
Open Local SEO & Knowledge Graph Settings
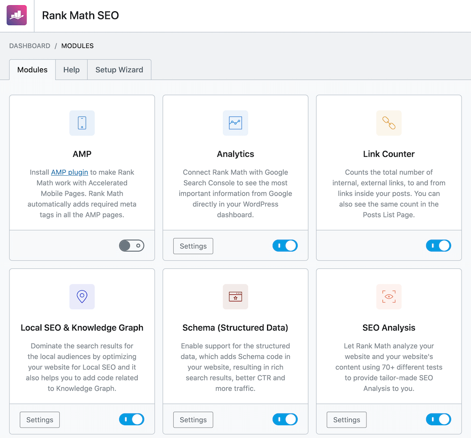click(40, 419)
